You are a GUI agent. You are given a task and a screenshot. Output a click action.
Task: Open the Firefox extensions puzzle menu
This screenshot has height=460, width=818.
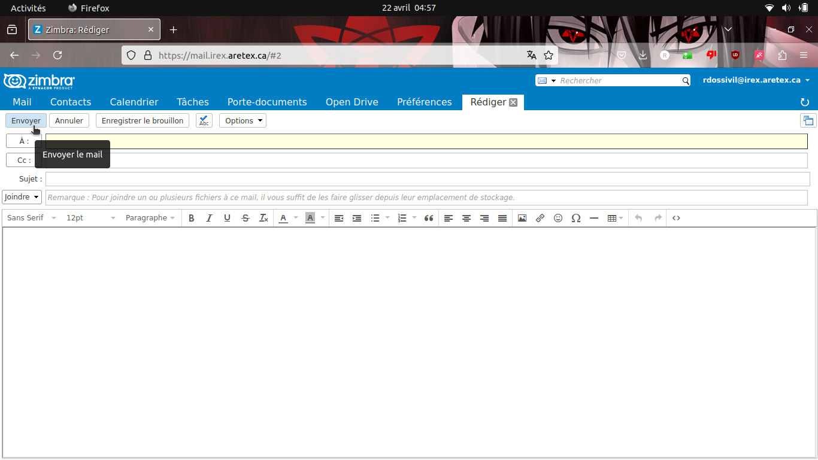coord(782,55)
